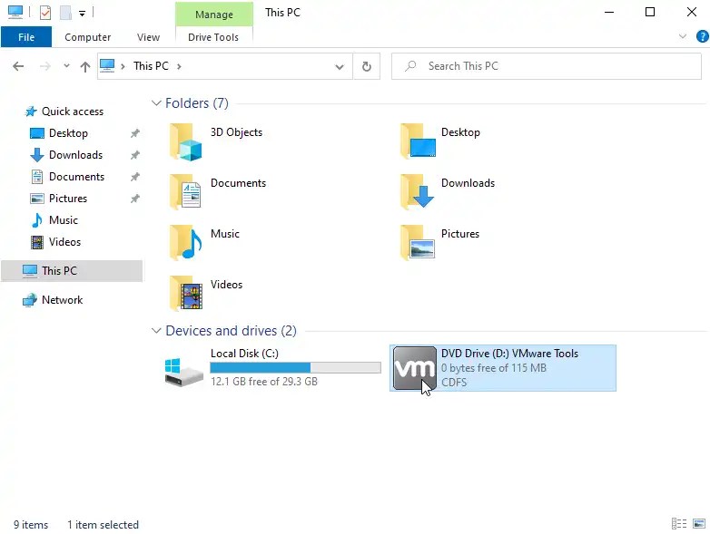Image resolution: width=710 pixels, height=534 pixels.
Task: Open the Music folder icon in Folders
Action: [186, 243]
